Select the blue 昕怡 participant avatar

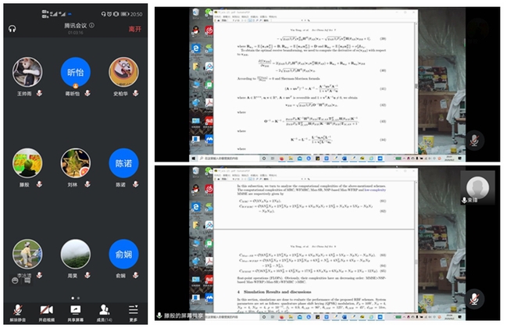(x=75, y=73)
